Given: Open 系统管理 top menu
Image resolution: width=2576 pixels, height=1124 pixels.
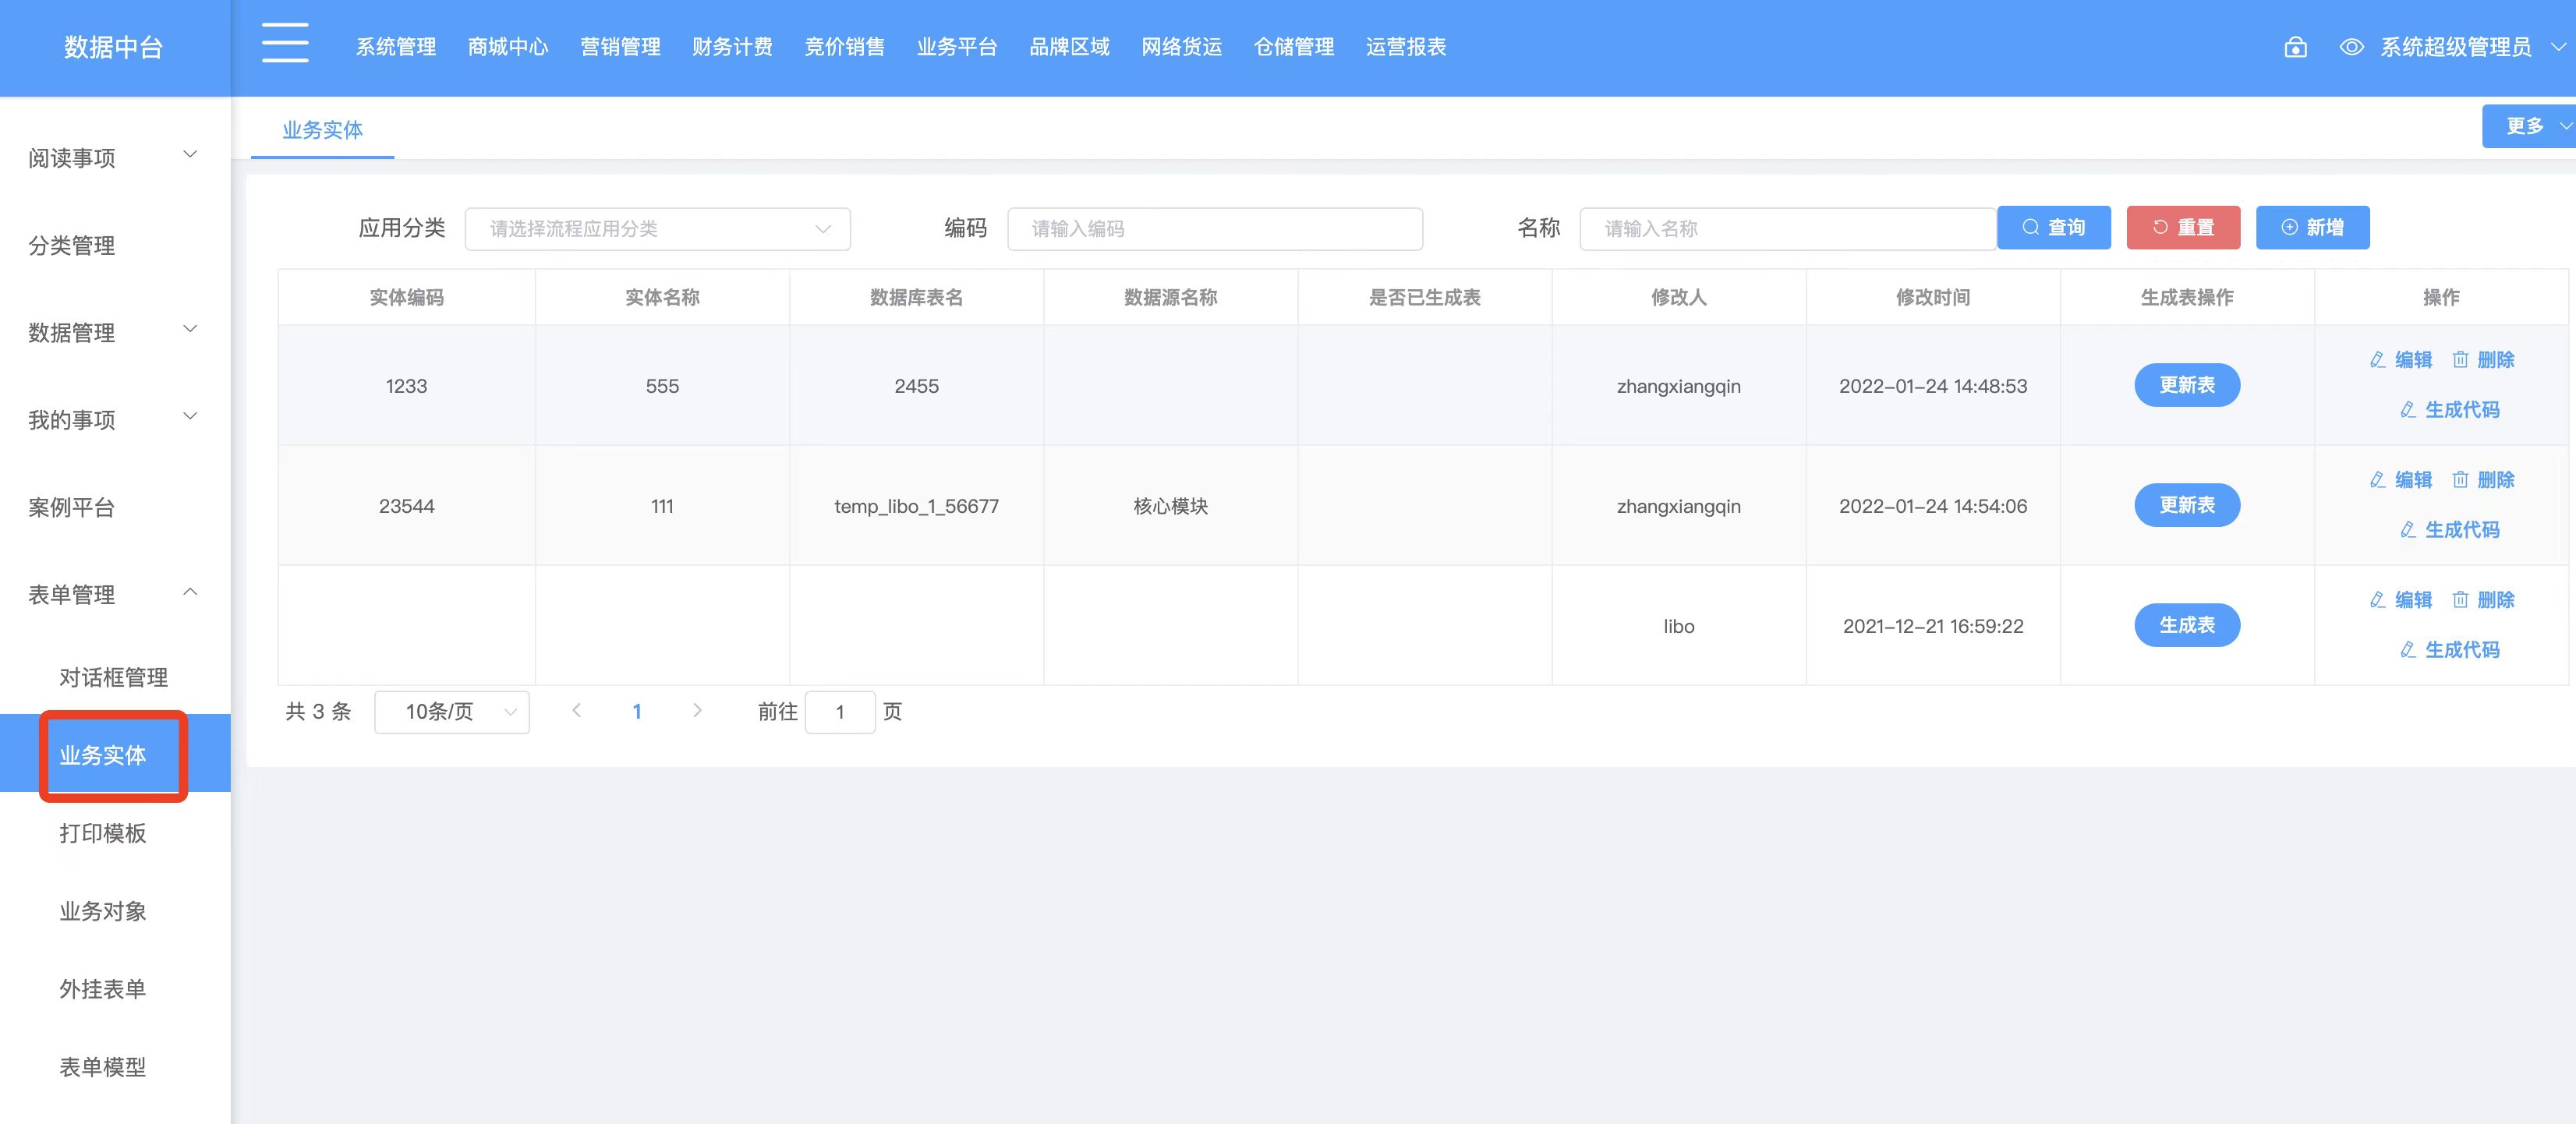Looking at the screenshot, I should pyautogui.click(x=396, y=47).
